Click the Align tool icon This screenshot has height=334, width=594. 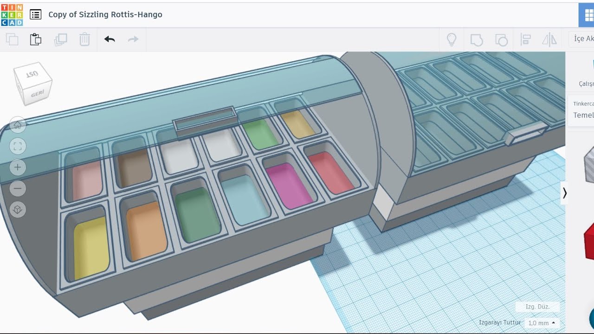526,39
